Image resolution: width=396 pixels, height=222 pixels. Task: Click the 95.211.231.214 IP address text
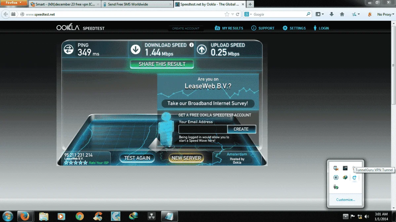[78, 155]
